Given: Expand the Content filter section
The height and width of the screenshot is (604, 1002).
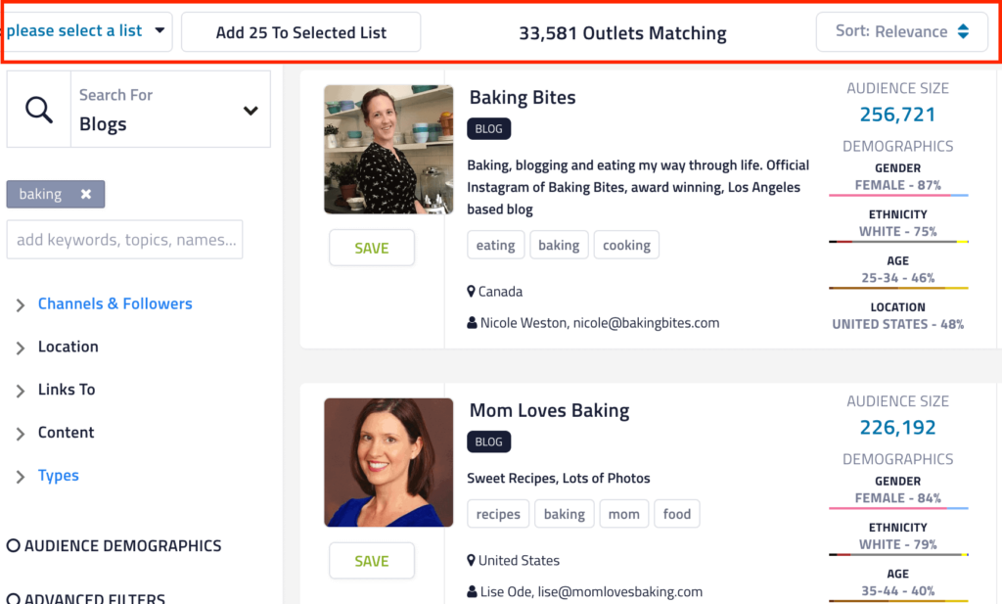Looking at the screenshot, I should (21, 434).
